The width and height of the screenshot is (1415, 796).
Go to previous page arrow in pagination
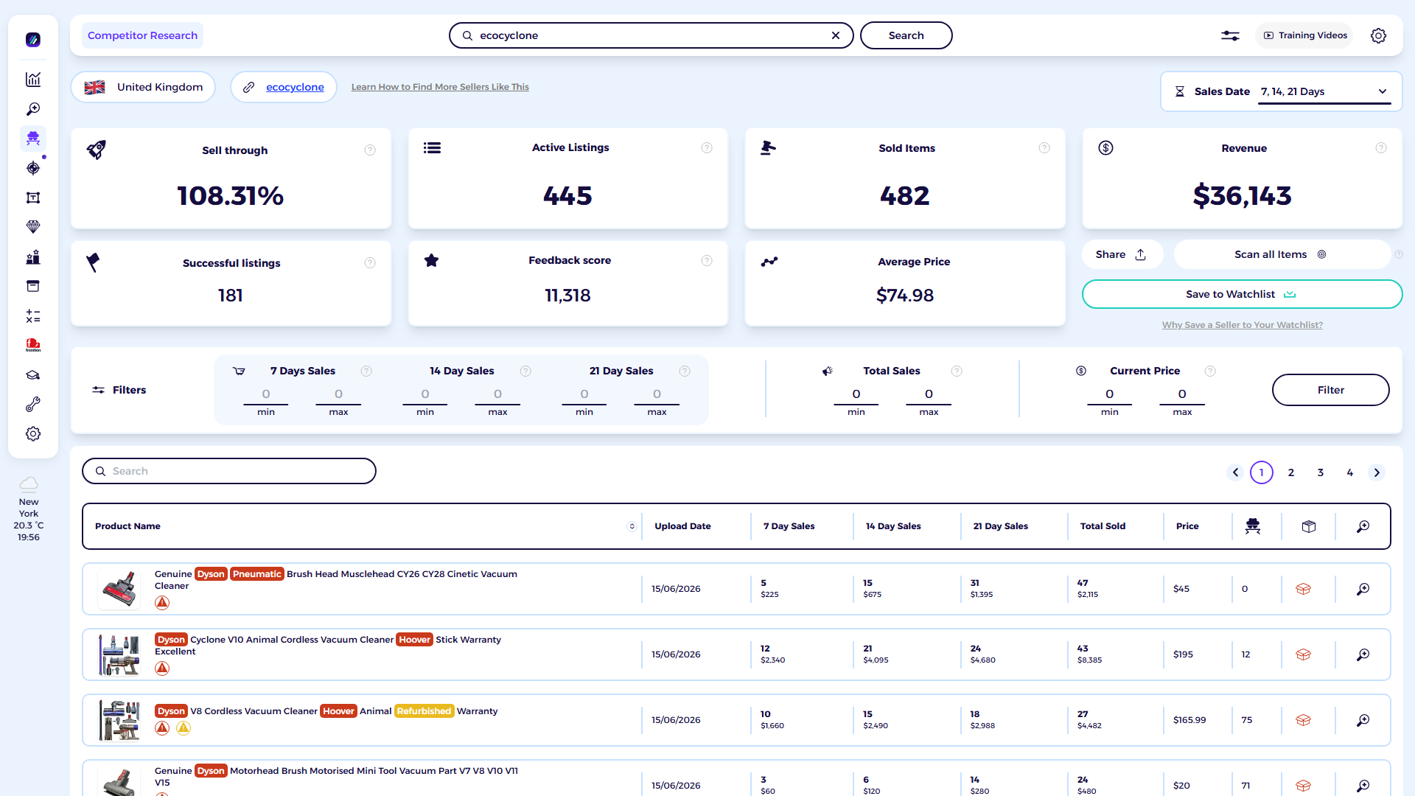coord(1236,472)
